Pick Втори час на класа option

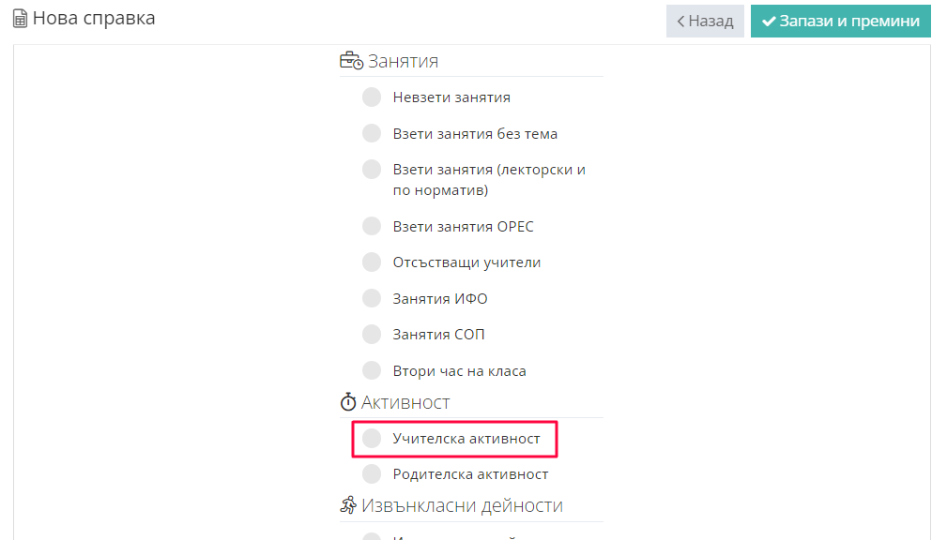coord(372,370)
